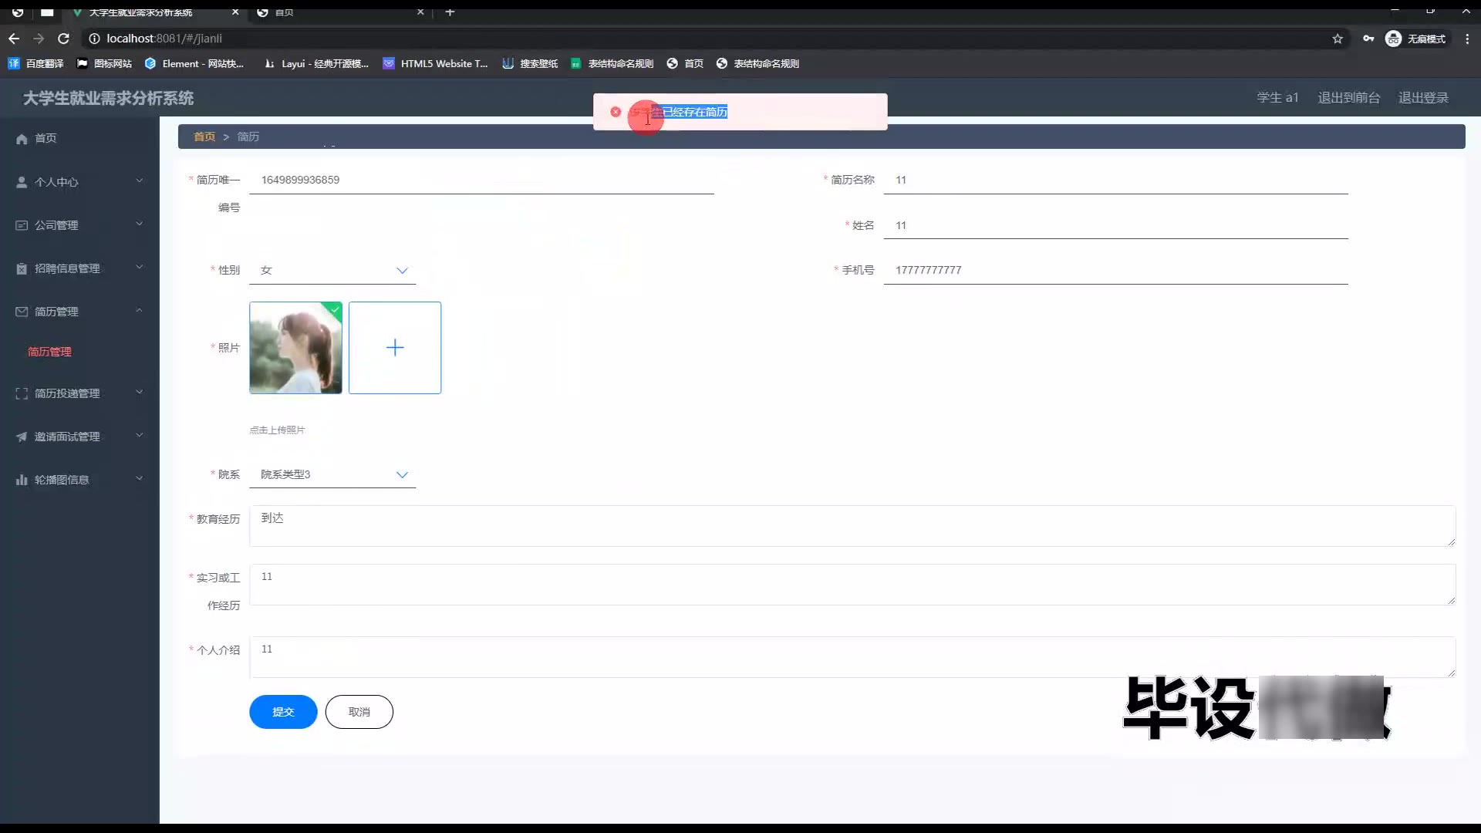Select the 简历管理 submenu item
1481x833 pixels.
(50, 352)
